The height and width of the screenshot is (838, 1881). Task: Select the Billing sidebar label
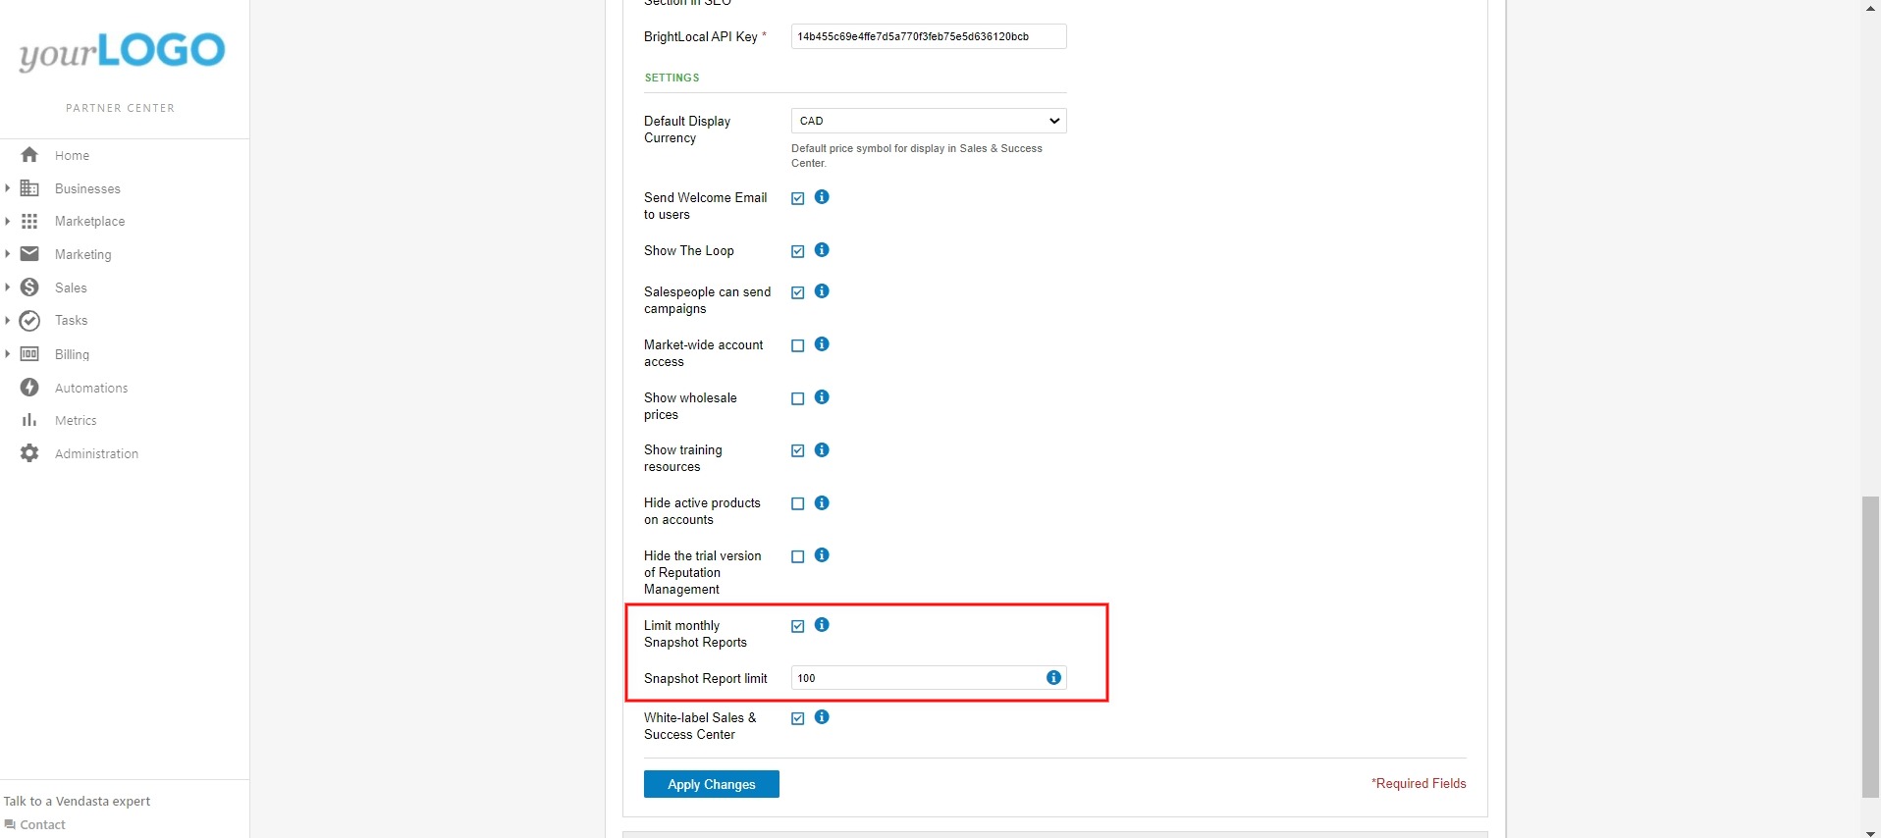(72, 355)
